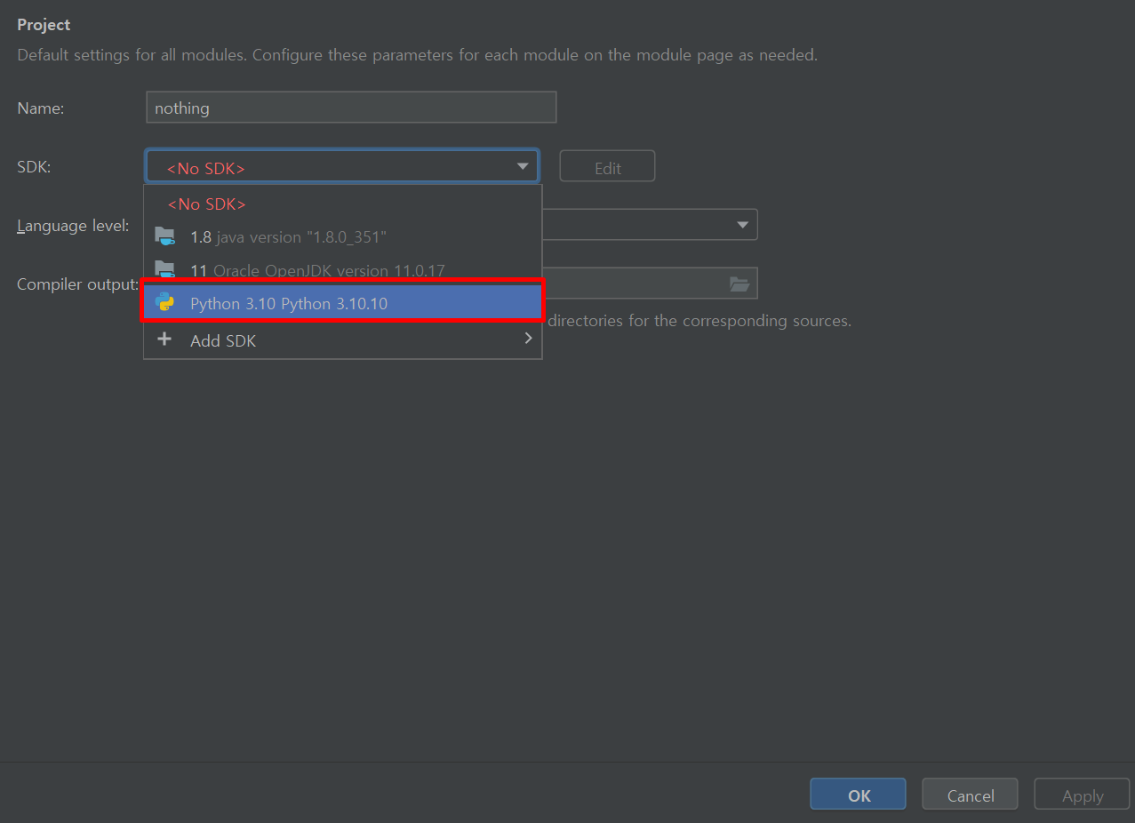Click the Edit button next to SDK
The image size is (1135, 823).
tap(607, 167)
